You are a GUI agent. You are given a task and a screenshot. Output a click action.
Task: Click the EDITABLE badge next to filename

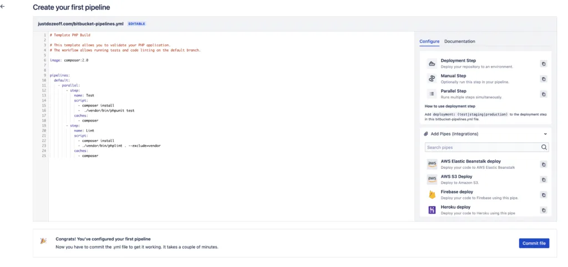(x=136, y=24)
